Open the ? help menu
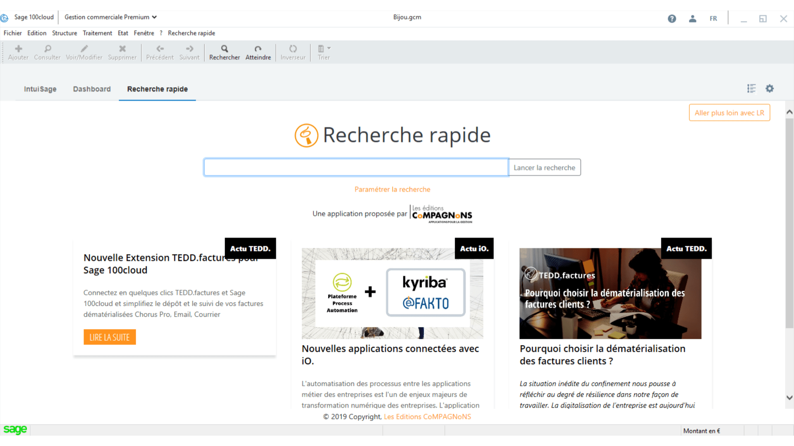794x446 pixels. point(161,33)
